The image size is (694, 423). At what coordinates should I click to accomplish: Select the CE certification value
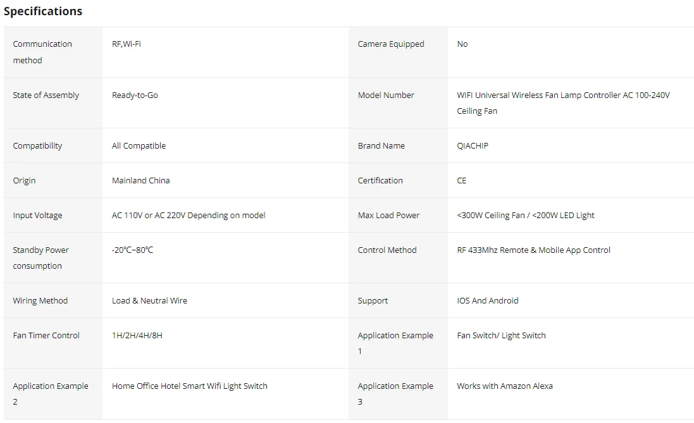pos(461,181)
